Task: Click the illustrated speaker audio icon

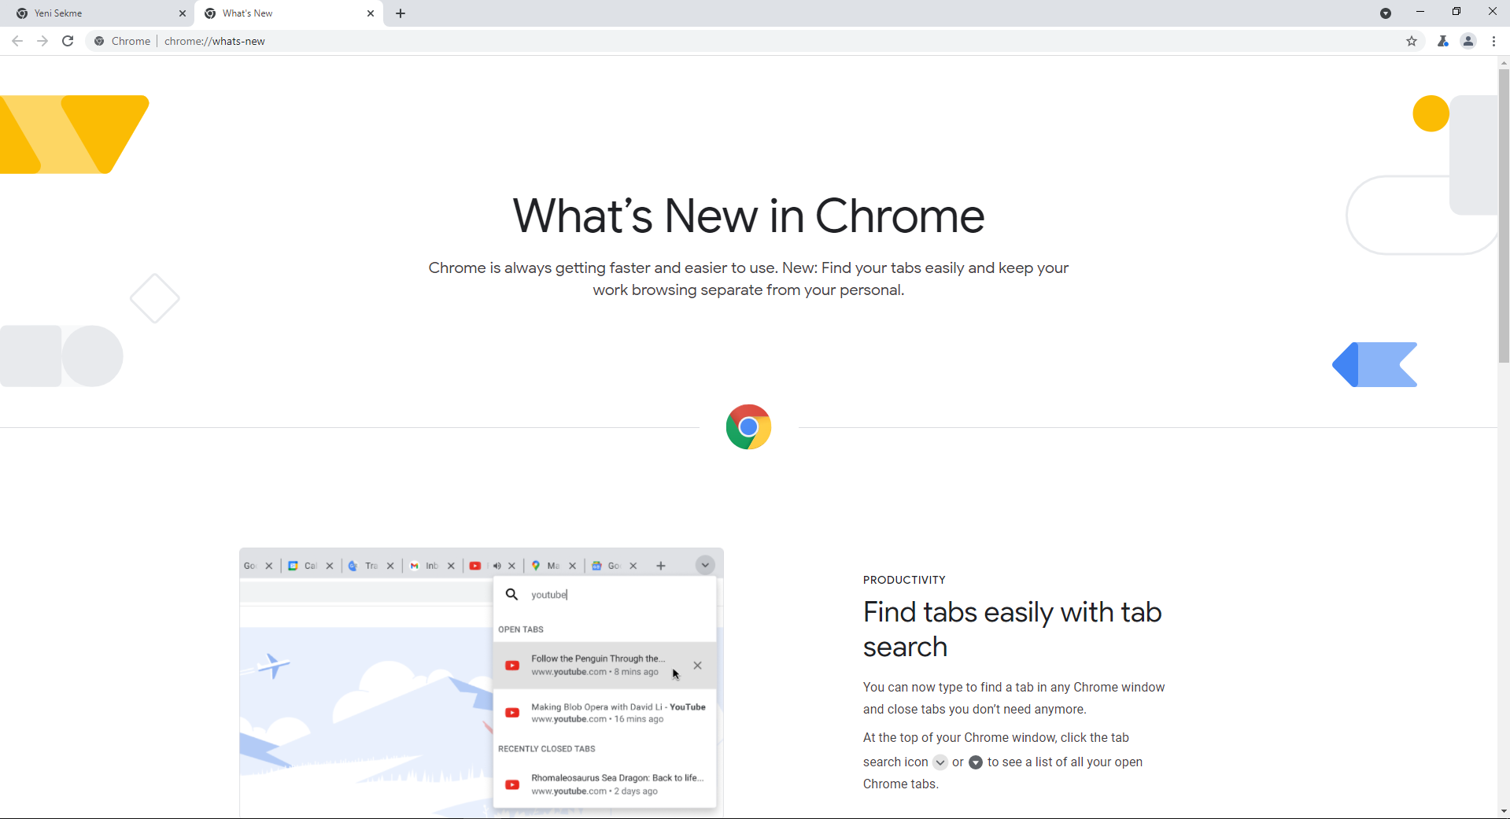Action: tap(497, 566)
